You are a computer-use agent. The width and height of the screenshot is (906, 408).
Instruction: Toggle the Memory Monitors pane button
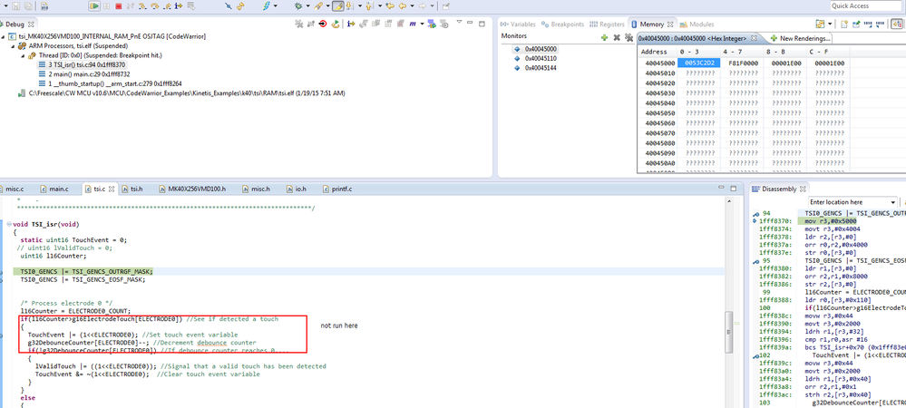(x=897, y=24)
